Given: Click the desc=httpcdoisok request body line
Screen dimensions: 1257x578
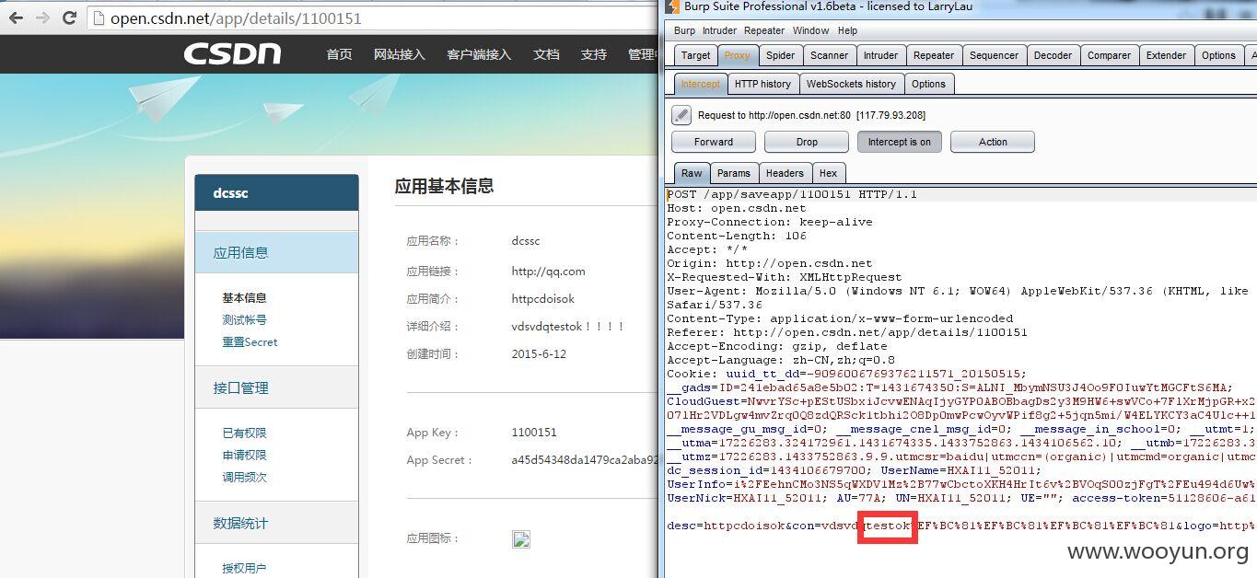Looking at the screenshot, I should (960, 526).
